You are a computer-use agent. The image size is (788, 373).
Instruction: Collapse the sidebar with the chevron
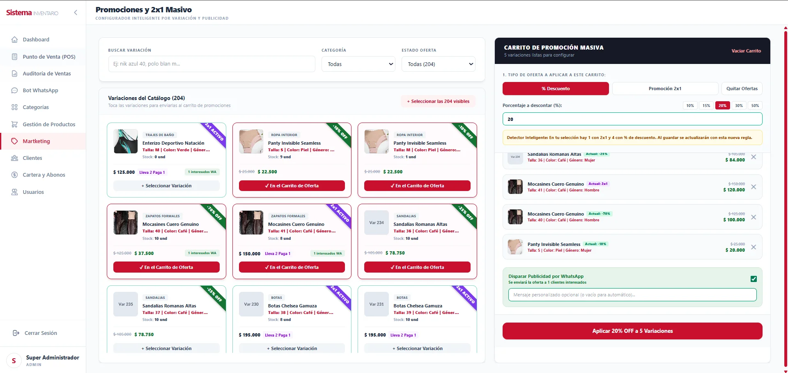coord(76,12)
